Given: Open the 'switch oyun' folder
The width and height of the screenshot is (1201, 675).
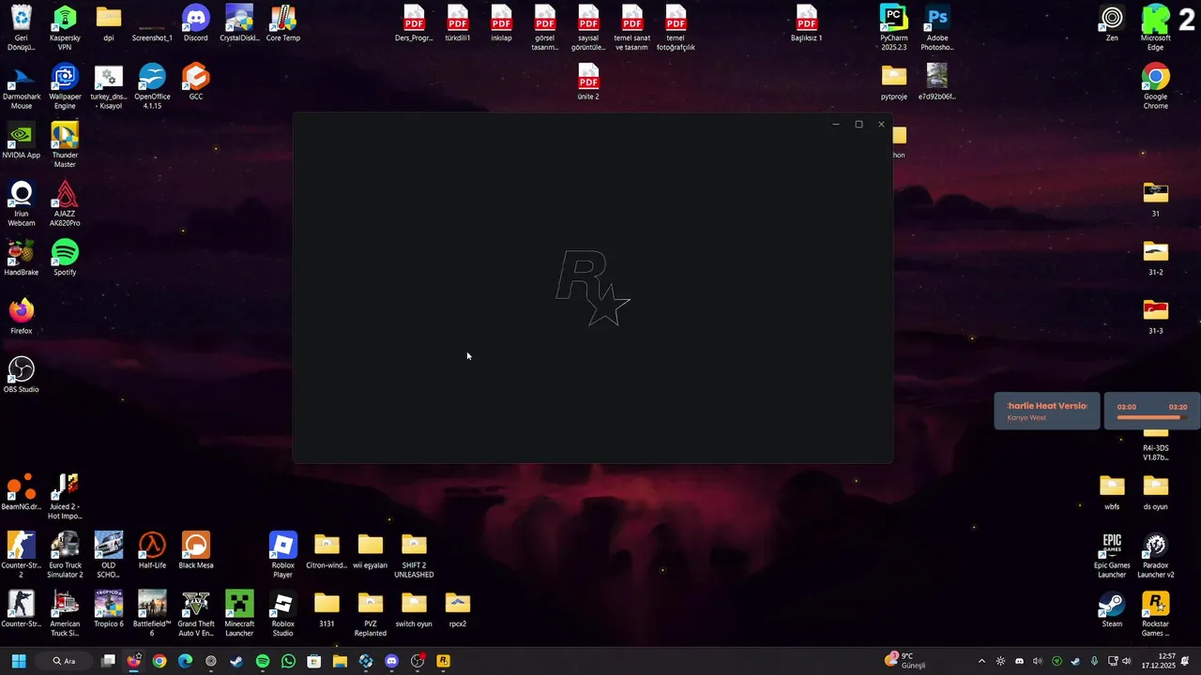Looking at the screenshot, I should [x=414, y=608].
